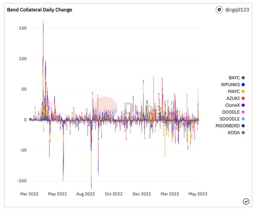The height and width of the screenshot is (210, 256).
Task: Click the May 2022 x-axis label
Action: click(58, 194)
